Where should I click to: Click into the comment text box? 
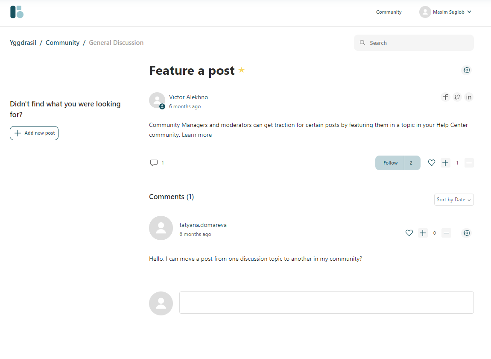[326, 303]
